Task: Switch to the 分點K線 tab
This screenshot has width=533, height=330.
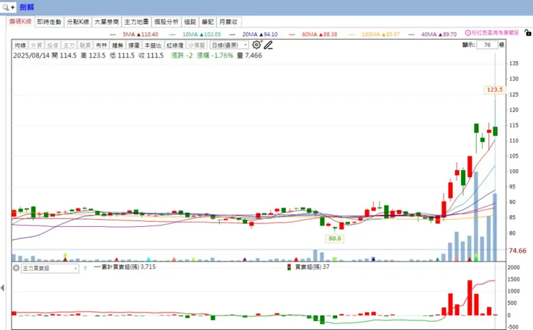Action: coord(78,22)
